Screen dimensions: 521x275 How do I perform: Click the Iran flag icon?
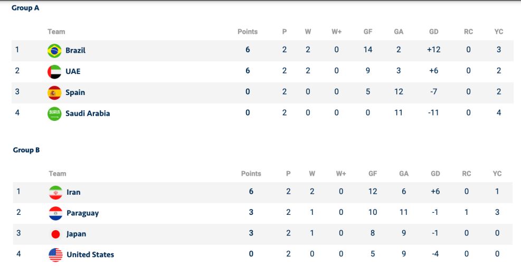tap(55, 193)
